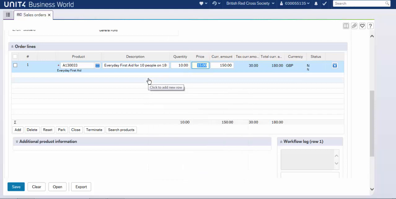Close the Sales orders tab
This screenshot has width=396, height=199.
[x=49, y=15]
